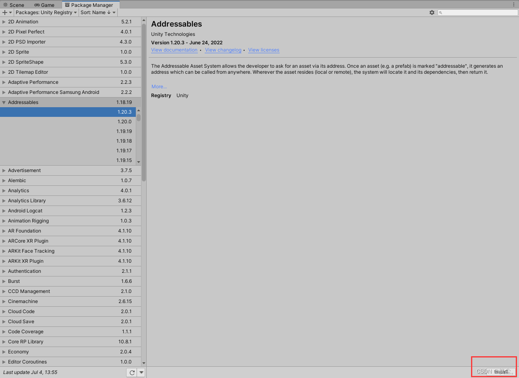Expand description with the More... link

(159, 87)
